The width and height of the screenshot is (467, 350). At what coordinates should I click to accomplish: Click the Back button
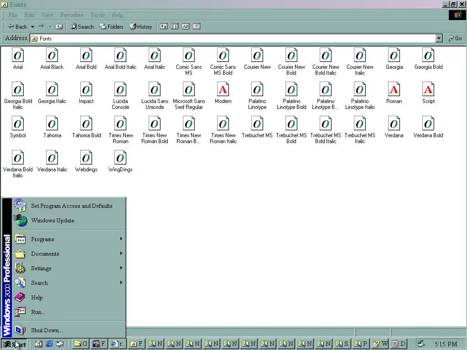pos(18,26)
